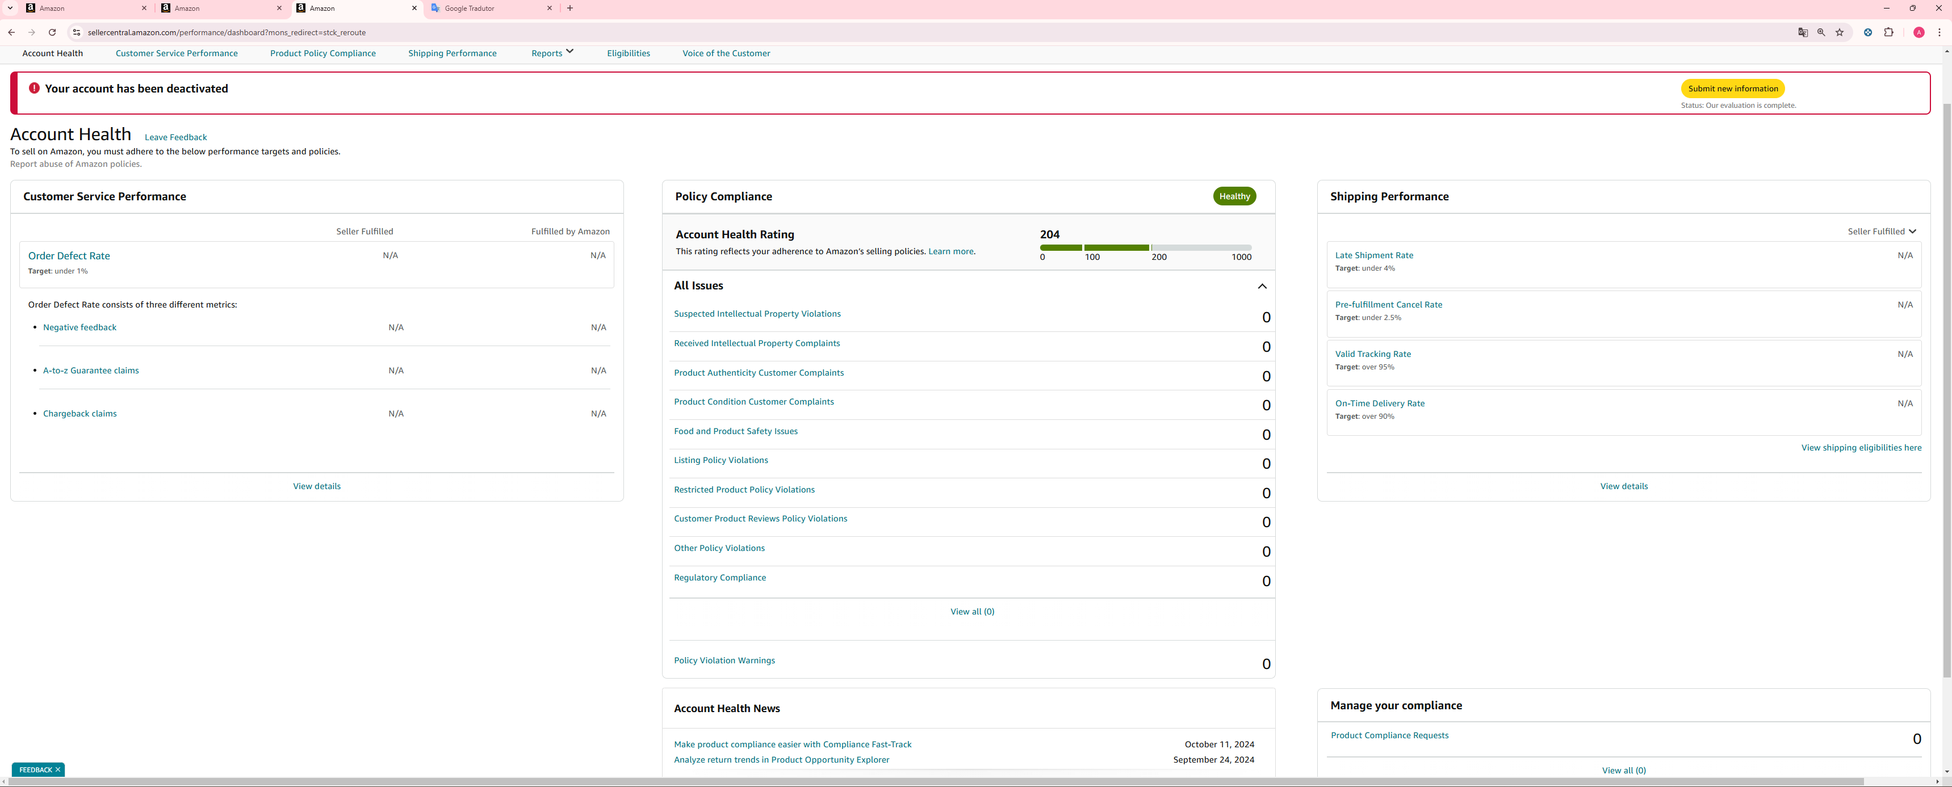This screenshot has height=787, width=1952.
Task: Open the Order Defect Rate link
Action: point(69,256)
